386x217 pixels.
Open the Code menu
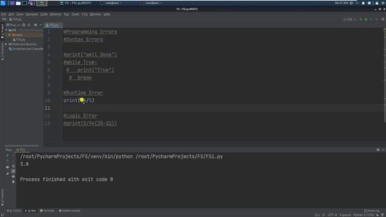click(x=44, y=14)
